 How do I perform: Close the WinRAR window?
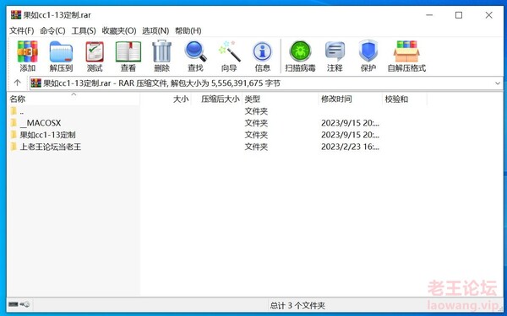point(488,15)
